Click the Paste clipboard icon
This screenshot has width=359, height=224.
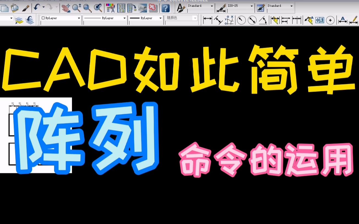point(14,8)
